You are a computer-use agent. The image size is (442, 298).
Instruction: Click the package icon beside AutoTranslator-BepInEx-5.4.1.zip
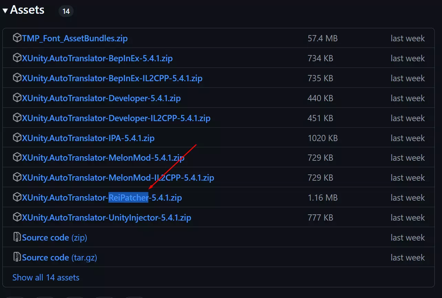pyautogui.click(x=17, y=58)
